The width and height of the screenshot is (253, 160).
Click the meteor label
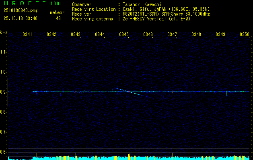coord(57,12)
